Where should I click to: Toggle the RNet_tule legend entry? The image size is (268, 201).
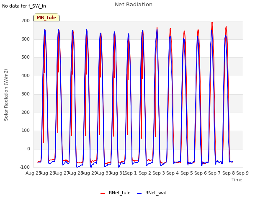[116, 193]
